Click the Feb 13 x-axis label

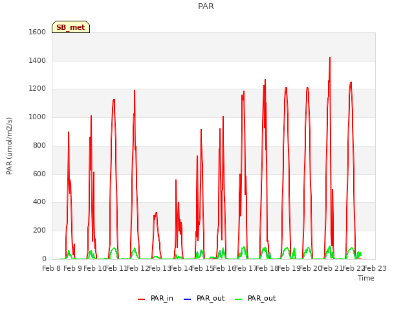click(x=159, y=268)
